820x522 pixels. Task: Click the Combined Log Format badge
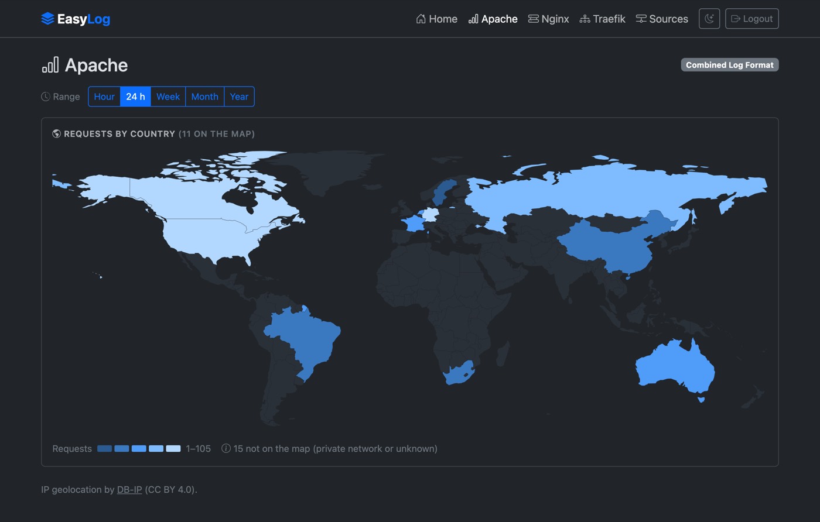click(x=730, y=65)
